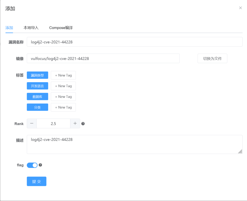This screenshot has height=201, width=247.
Task: Click the Rank value input field
Action: tap(53, 123)
